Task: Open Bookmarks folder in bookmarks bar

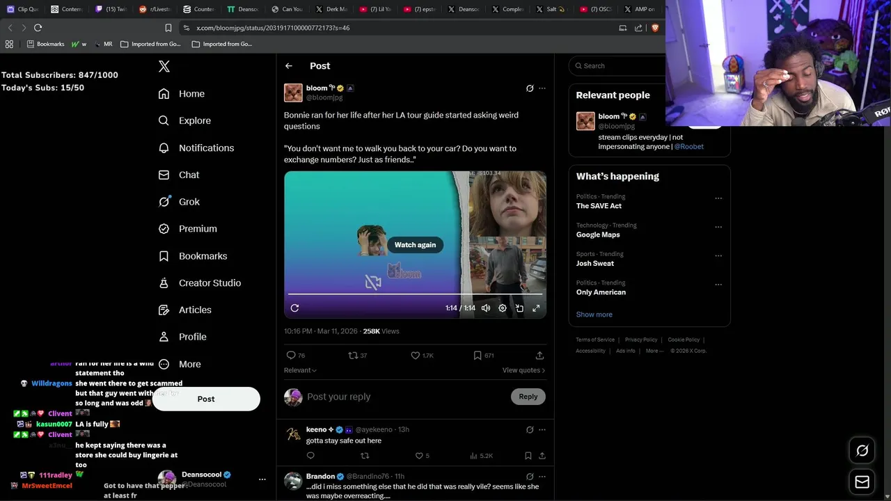Action: tap(45, 44)
